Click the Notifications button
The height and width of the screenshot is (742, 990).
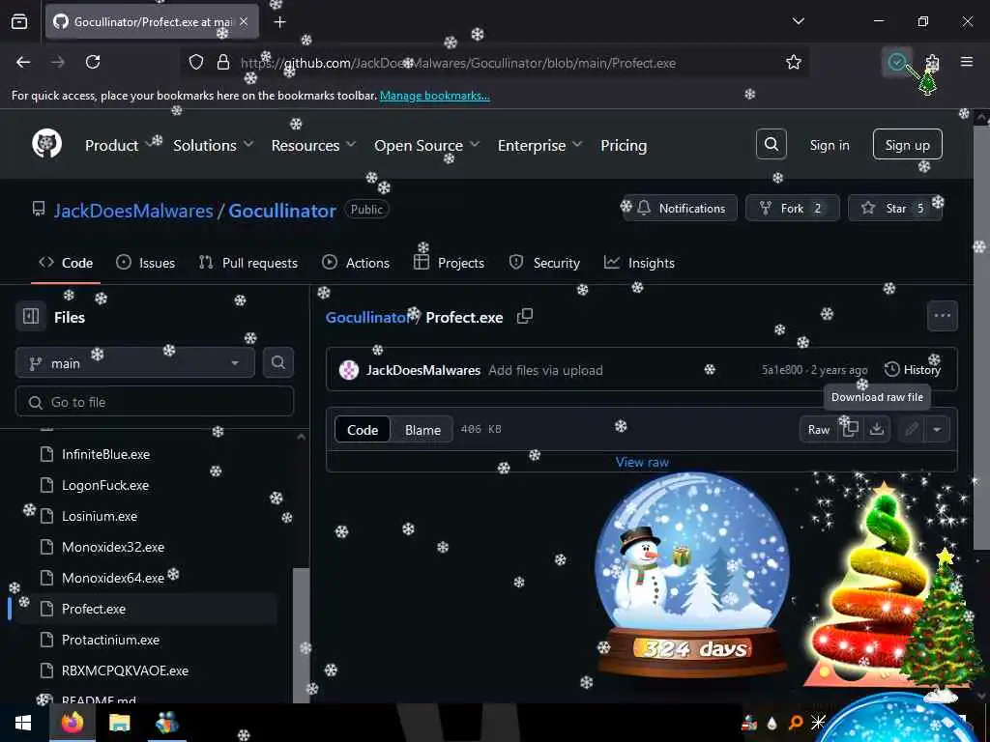(681, 208)
